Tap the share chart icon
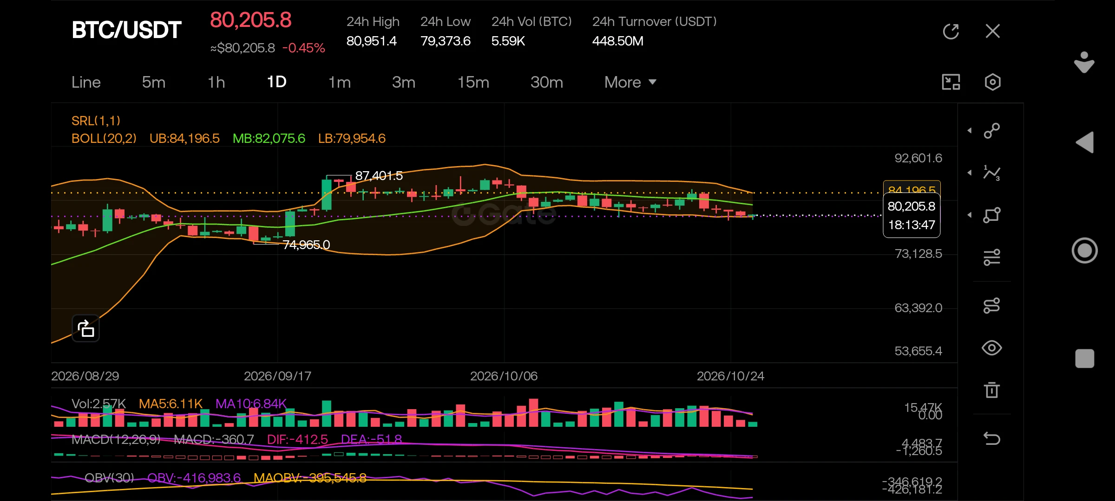 click(85, 328)
